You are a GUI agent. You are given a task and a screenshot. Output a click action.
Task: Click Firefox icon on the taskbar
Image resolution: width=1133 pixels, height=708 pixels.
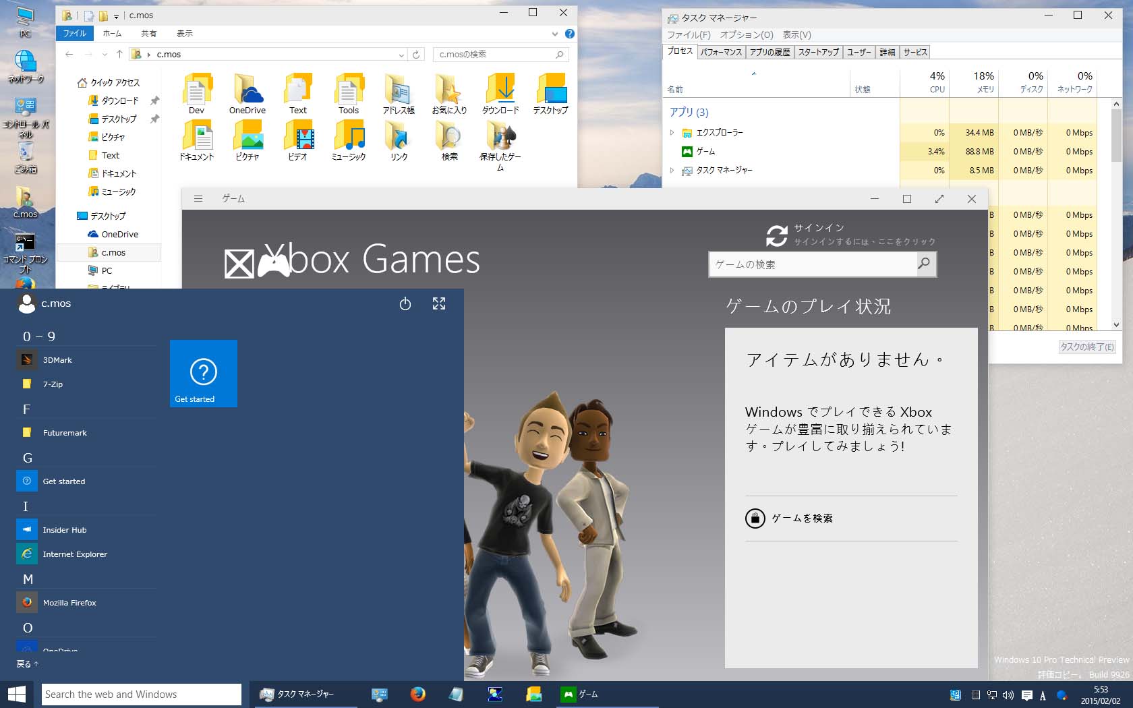[x=418, y=694]
